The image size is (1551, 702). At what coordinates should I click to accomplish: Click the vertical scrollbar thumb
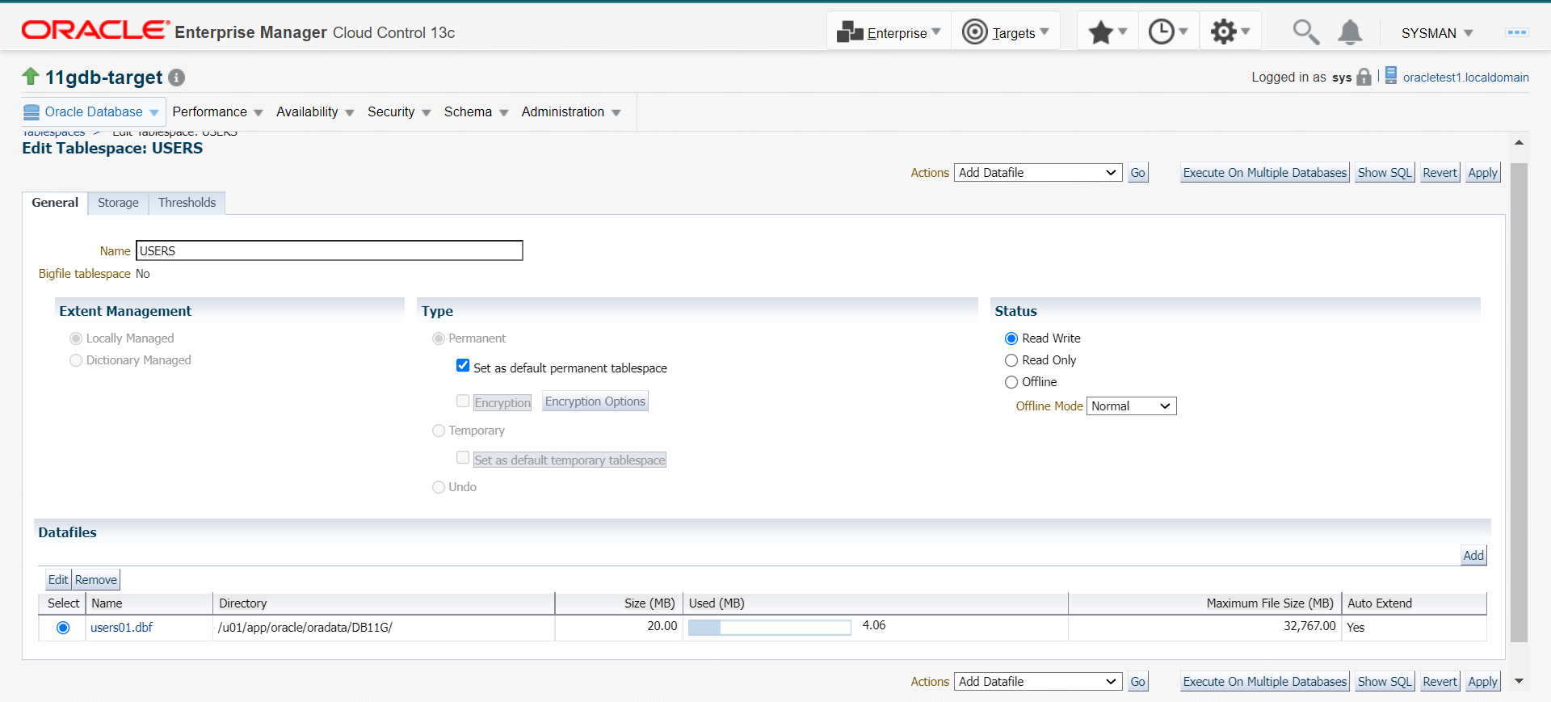tap(1519, 402)
